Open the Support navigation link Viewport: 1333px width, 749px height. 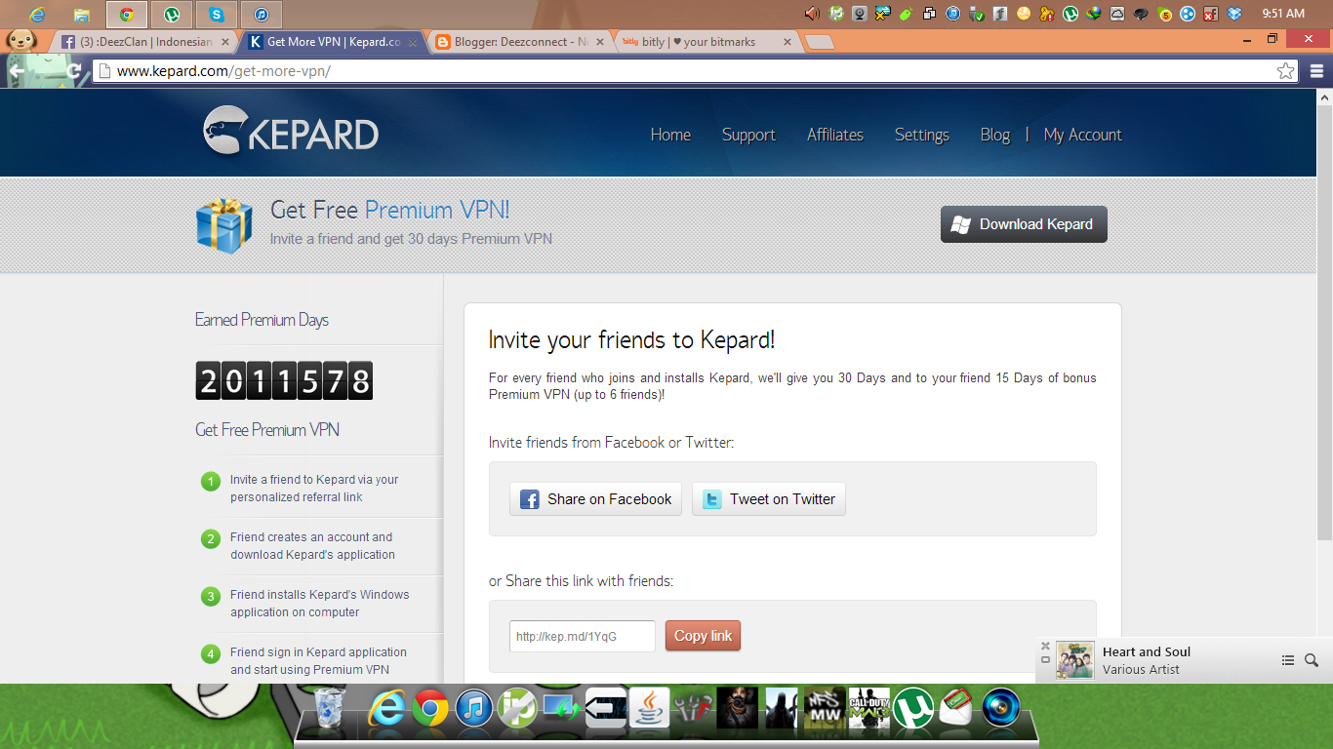point(748,135)
